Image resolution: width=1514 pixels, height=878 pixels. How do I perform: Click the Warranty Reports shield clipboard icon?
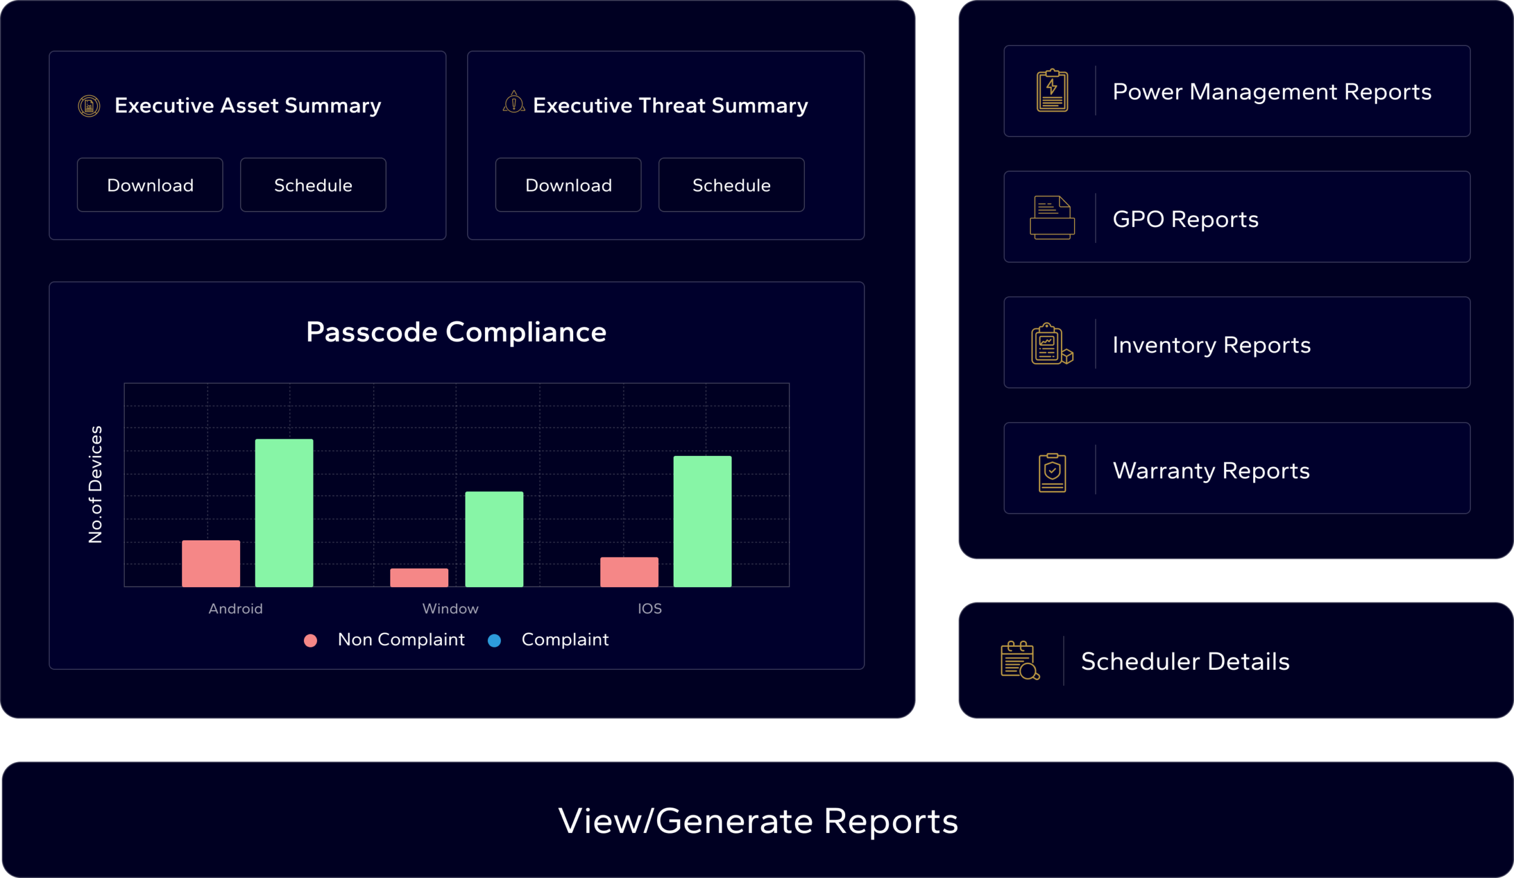[1052, 472]
